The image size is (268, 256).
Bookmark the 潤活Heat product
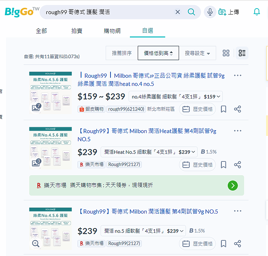(x=223, y=165)
